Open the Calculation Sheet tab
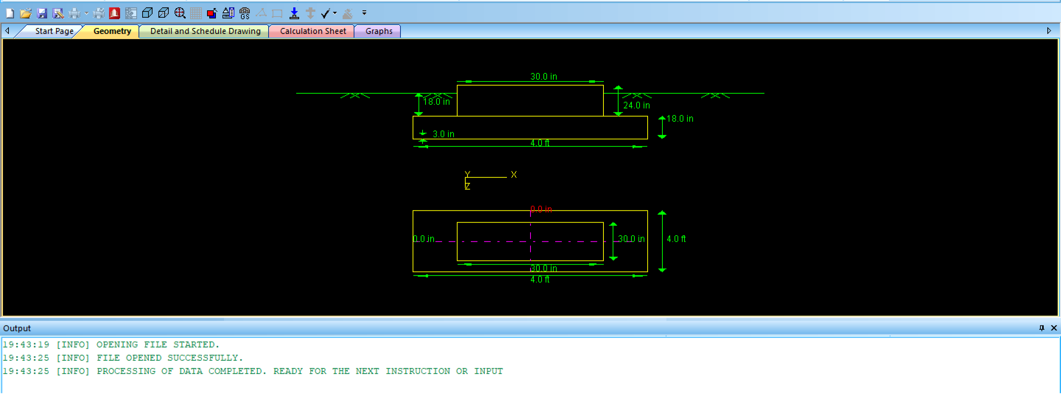 313,31
